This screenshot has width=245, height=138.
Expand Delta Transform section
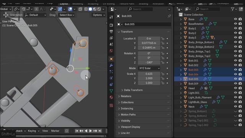pyautogui.click(x=122, y=90)
